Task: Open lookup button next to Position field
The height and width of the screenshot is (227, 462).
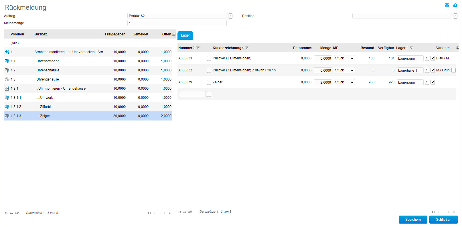Action: click(x=455, y=16)
